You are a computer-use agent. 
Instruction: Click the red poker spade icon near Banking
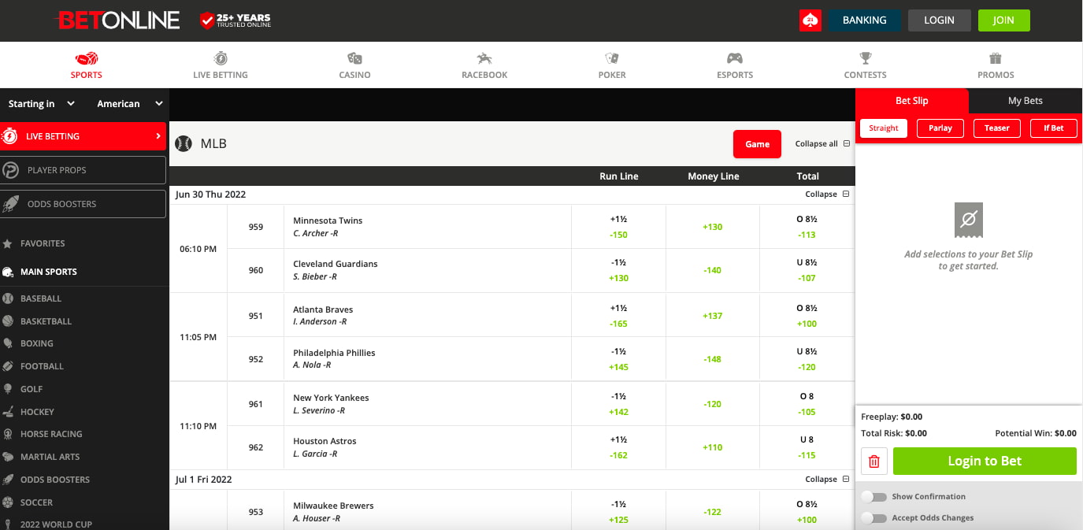click(810, 20)
